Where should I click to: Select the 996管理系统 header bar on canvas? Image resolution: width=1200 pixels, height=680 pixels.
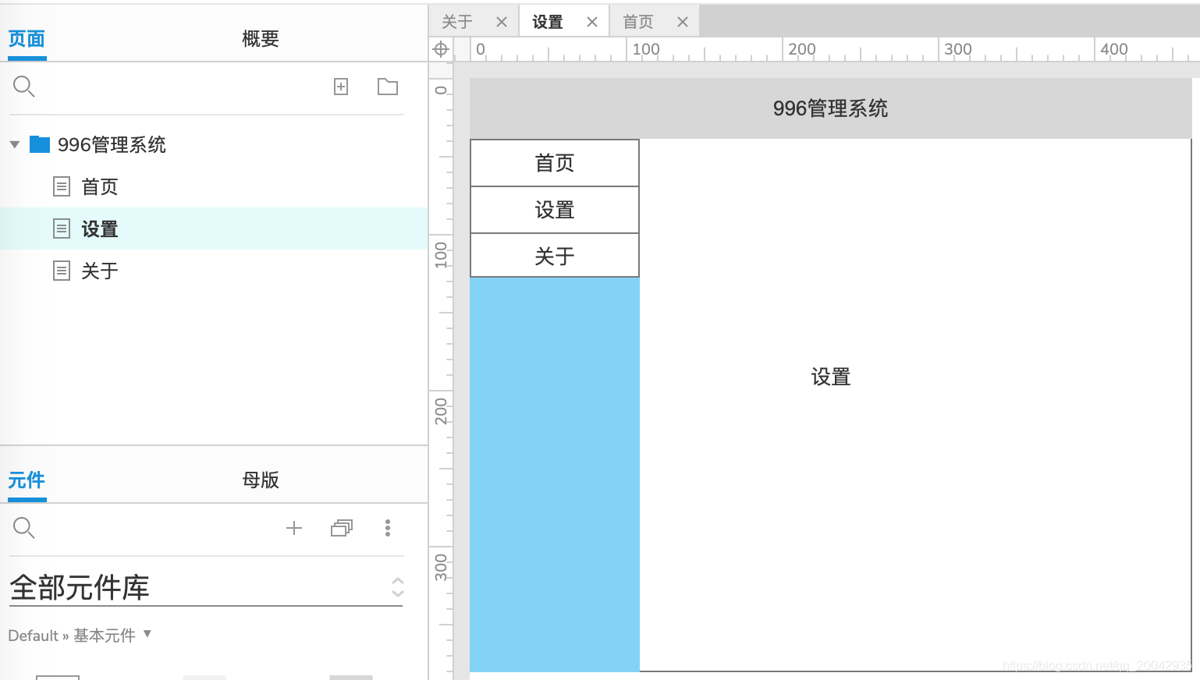(x=830, y=108)
